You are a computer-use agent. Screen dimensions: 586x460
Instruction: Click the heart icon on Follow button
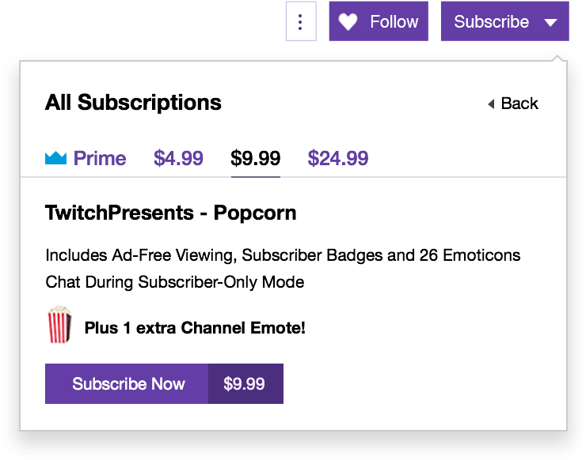348,21
